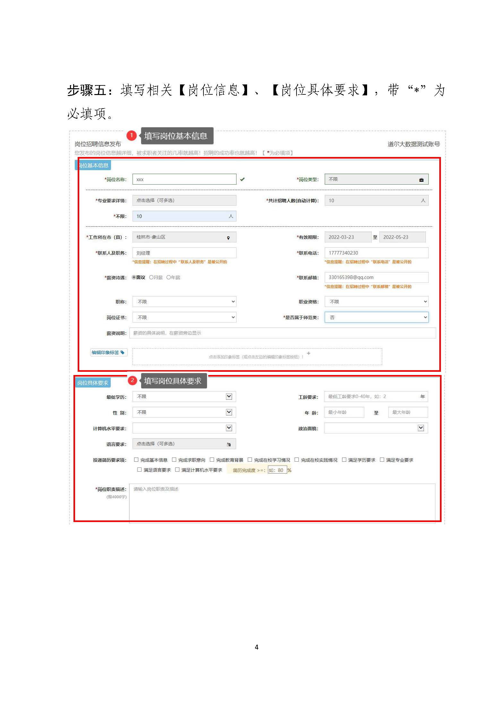The height and width of the screenshot is (706, 499).
Task: Select the 月薪 salary radio button
Action: [x=151, y=277]
